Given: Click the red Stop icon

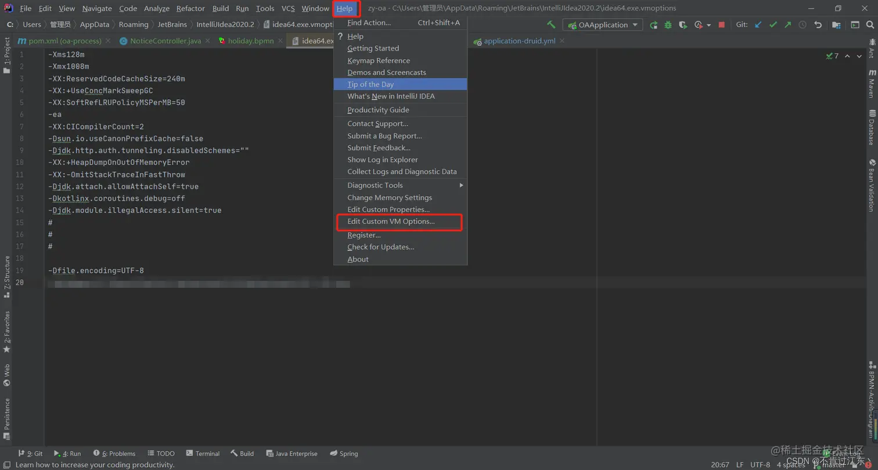Looking at the screenshot, I should (x=721, y=25).
